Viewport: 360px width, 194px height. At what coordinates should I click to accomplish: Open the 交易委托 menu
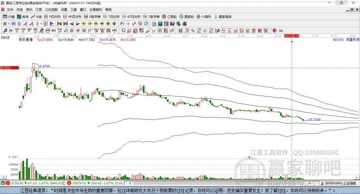coord(96,9)
